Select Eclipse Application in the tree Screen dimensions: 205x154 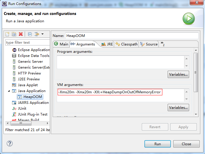34,50
